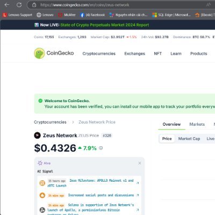
Task: Open the Facebook bookmark
Action: 92,15
